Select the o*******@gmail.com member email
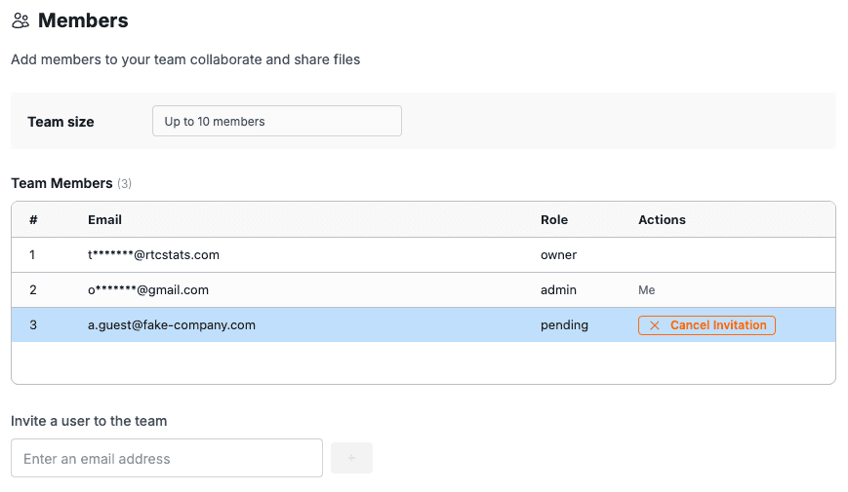848x492 pixels. [x=148, y=290]
